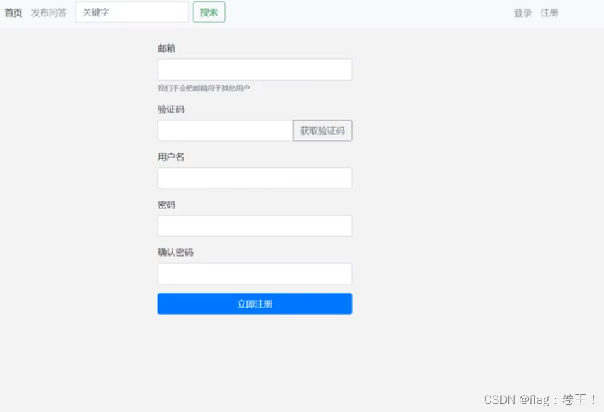
Task: Click the 搜索 search button
Action: click(x=208, y=12)
